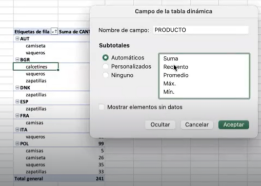Select the camiseta cell under AUT
The height and width of the screenshot is (186, 261).
click(x=36, y=46)
